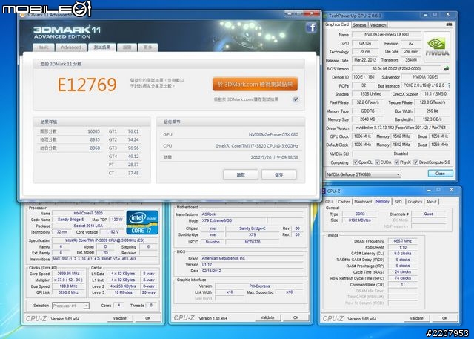Open the Mainboard tab in CPU-Z memory window
The width and height of the screenshot is (474, 339).
point(363,202)
